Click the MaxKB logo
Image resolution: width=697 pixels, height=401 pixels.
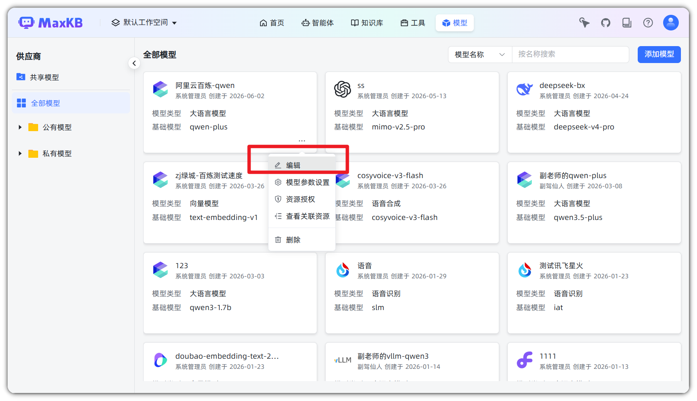pyautogui.click(x=50, y=23)
